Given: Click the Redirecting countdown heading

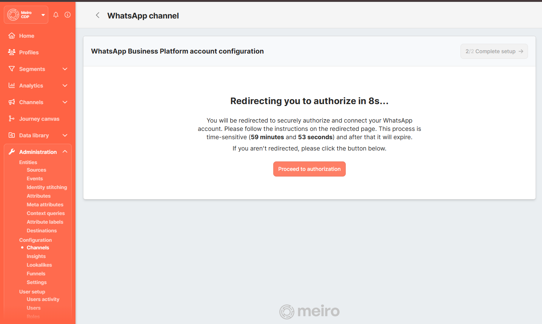Looking at the screenshot, I should coord(309,101).
